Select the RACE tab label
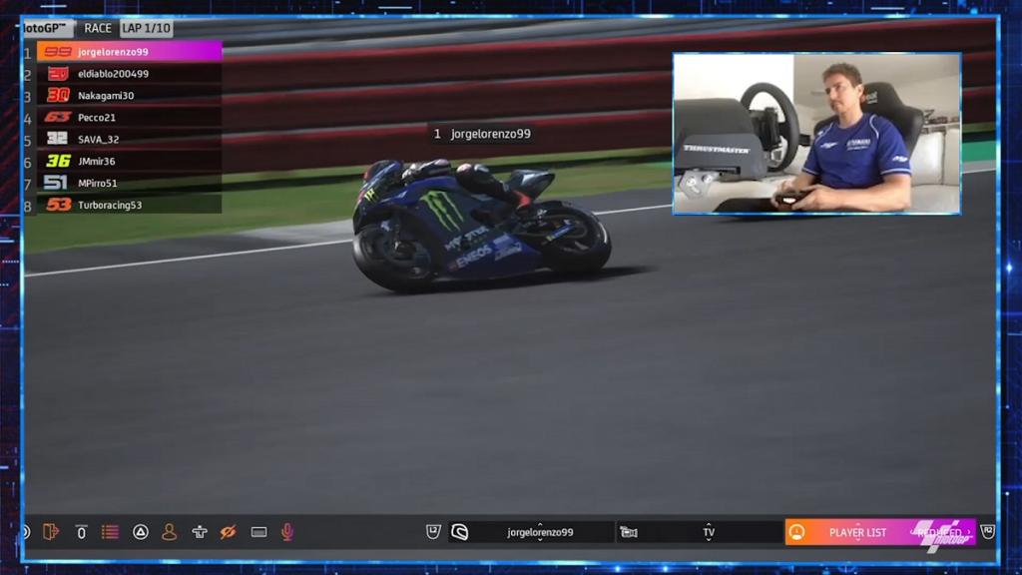 click(98, 28)
